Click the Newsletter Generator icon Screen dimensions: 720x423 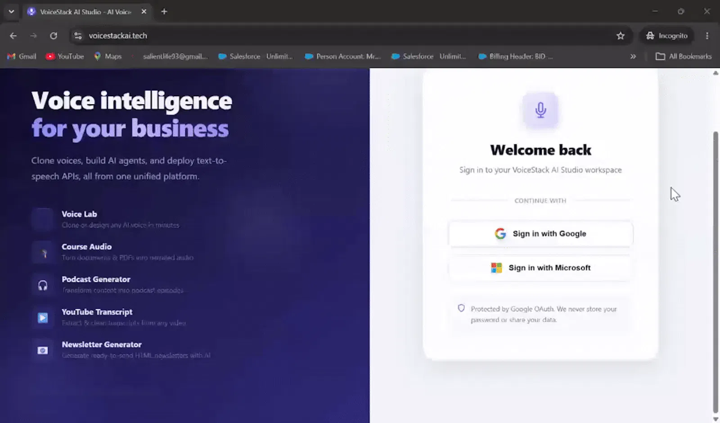click(43, 350)
